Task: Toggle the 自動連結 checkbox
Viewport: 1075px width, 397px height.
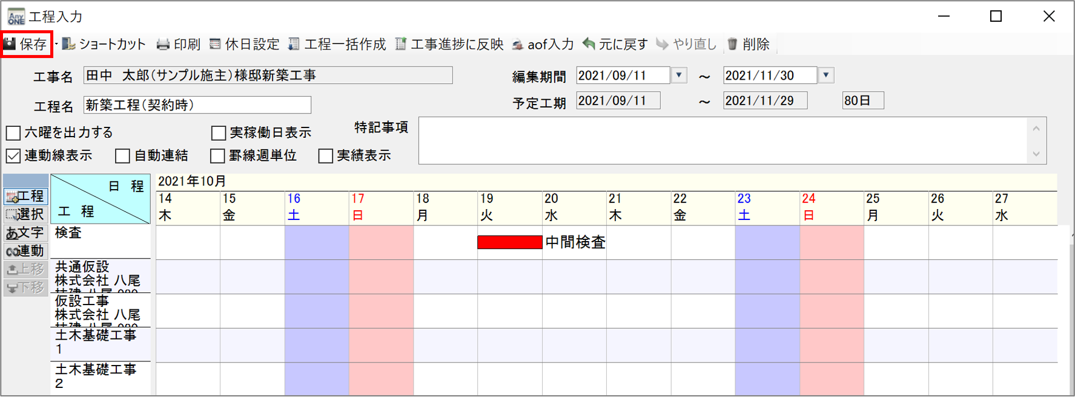Action: pos(122,156)
